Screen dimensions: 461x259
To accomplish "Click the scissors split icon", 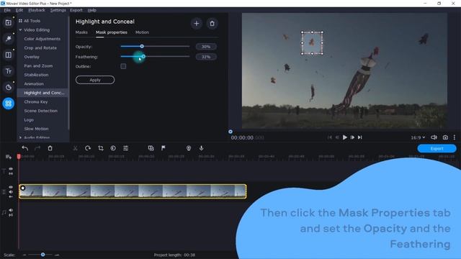I will click(75, 148).
